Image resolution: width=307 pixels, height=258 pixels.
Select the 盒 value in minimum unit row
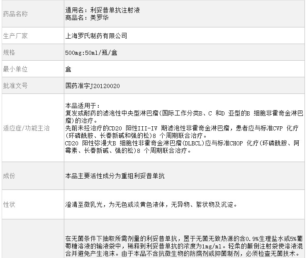pos(68,69)
